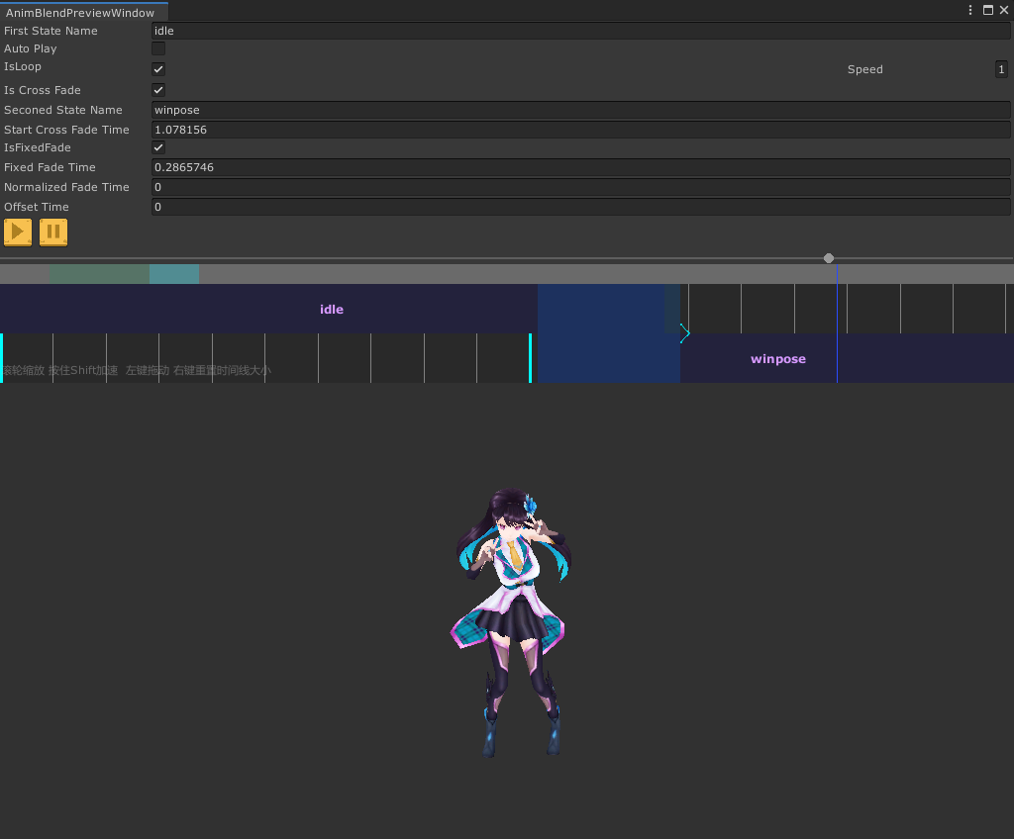
Task: Uncheck the Is Cross Fade option
Action: [x=157, y=90]
